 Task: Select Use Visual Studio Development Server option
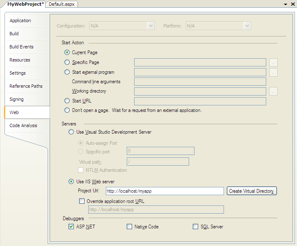point(71,132)
